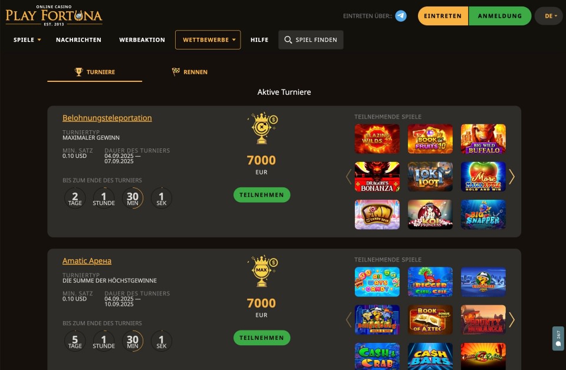Expand the Spiele dropdown menu
Screen dimensions: 566x370
click(27, 39)
